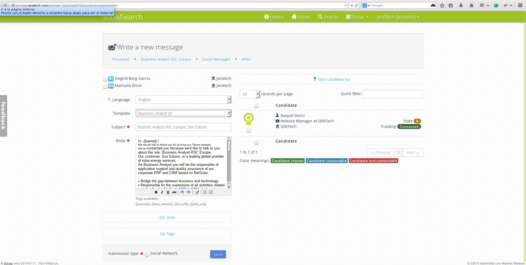Check the Manuela Rossi checkbox
This screenshot has width=526, height=265.
click(105, 86)
